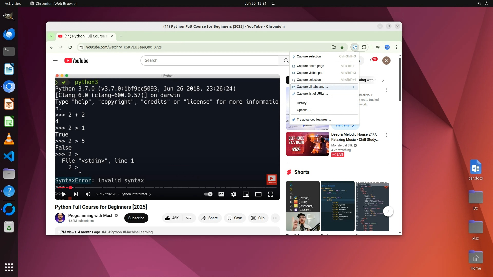This screenshot has height=277, width=493.
Task: Click the bookmark star in address bar
Action: 342,47
